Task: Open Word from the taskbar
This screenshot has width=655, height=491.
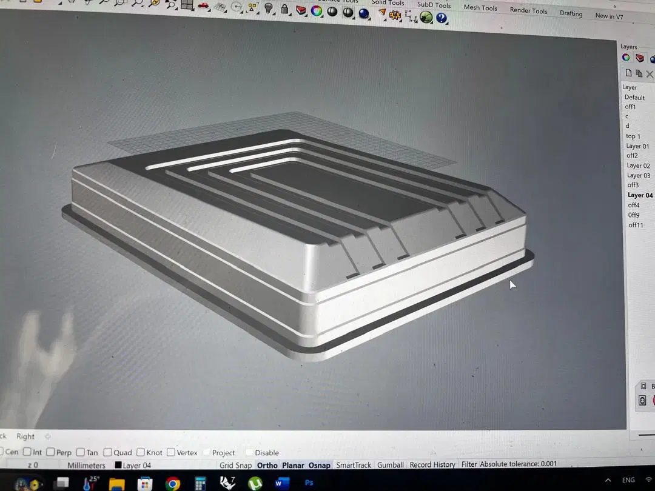Action: click(x=282, y=484)
